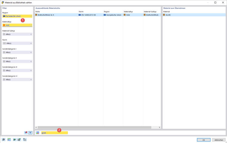
Task: Click the brown swatch next to Brettschichtholz GL h
Action: [36, 15]
